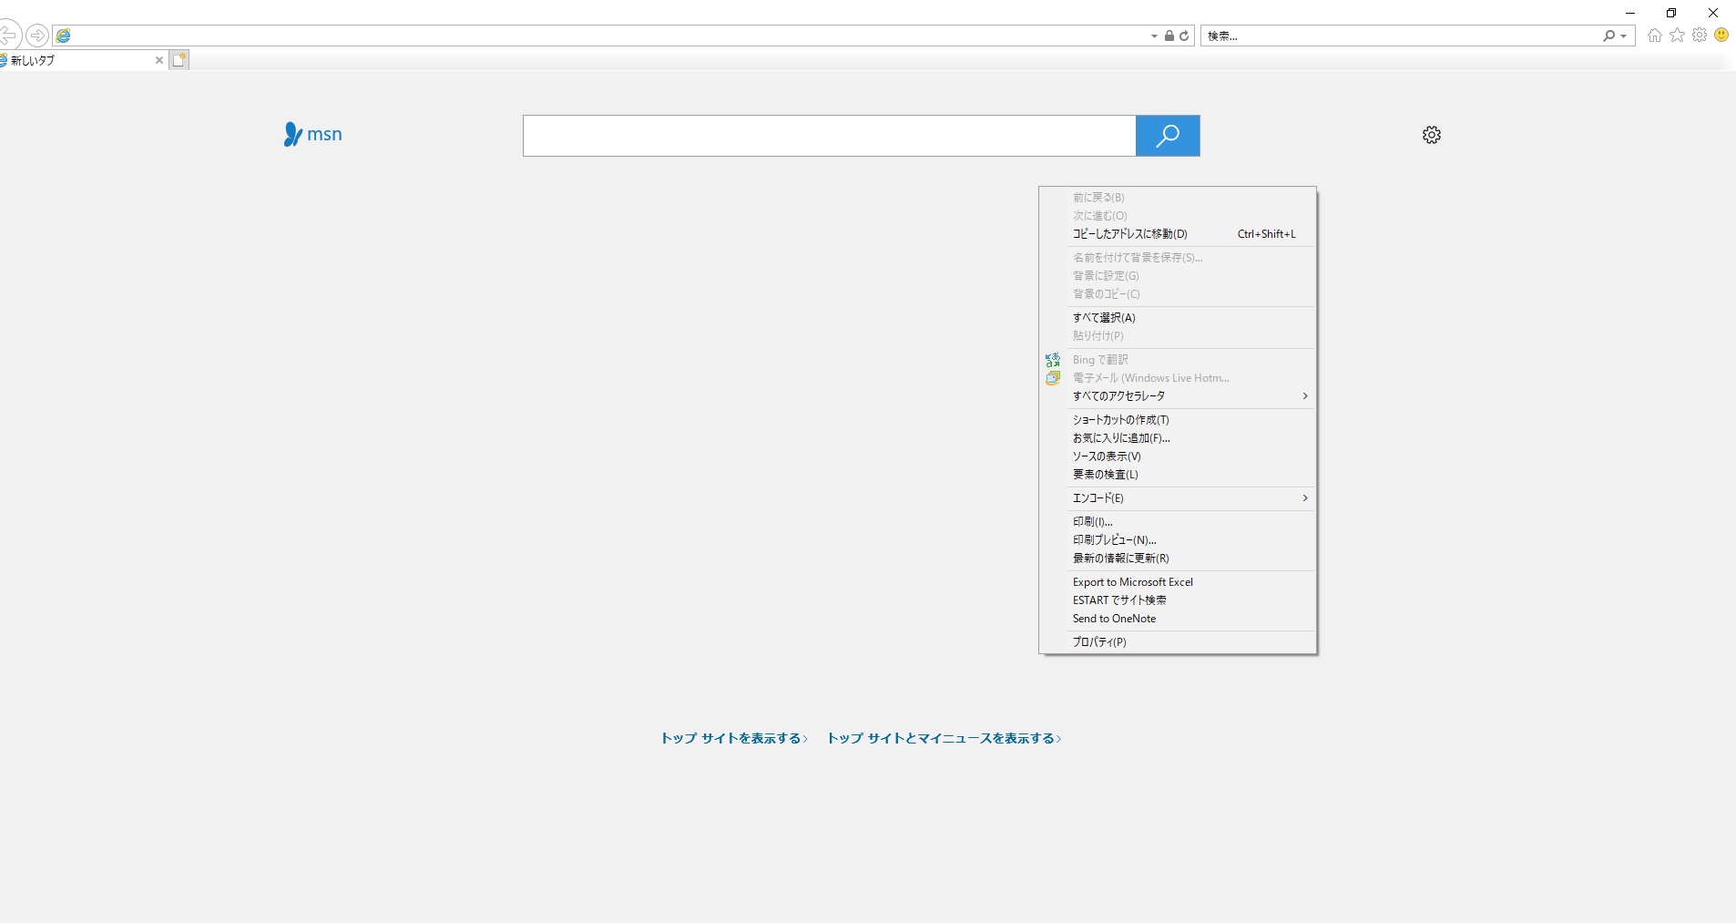The height and width of the screenshot is (923, 1736).
Task: Open the MSN page settings gear
Action: click(x=1432, y=135)
